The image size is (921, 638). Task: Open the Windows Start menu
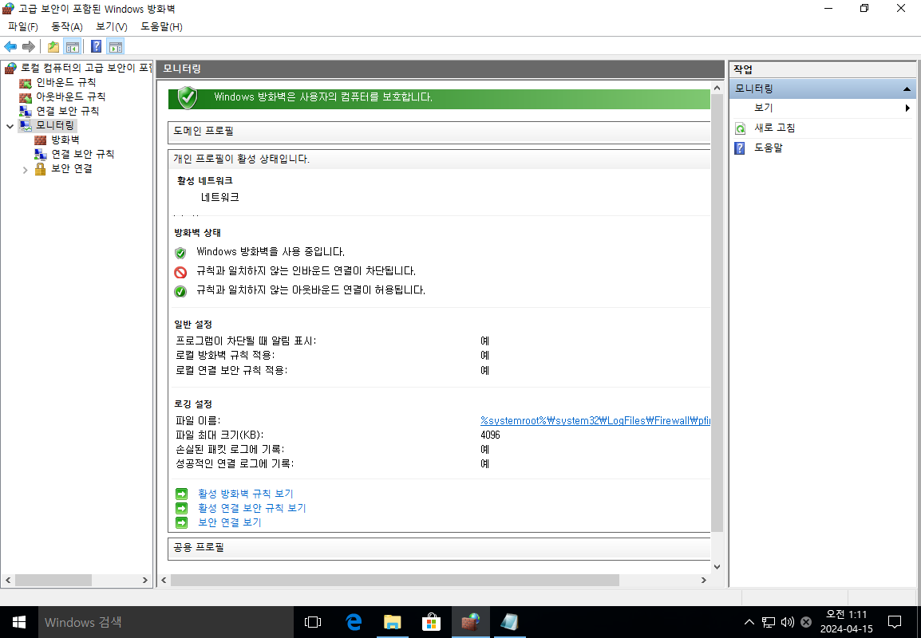[19, 622]
